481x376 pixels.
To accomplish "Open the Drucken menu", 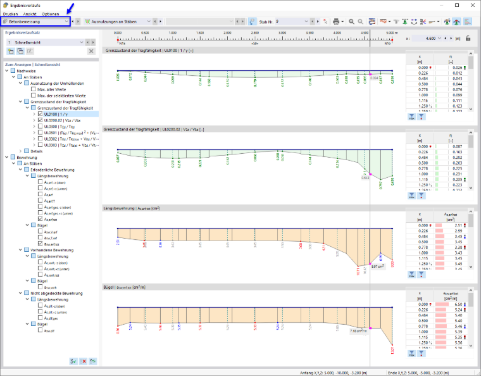I will point(10,14).
